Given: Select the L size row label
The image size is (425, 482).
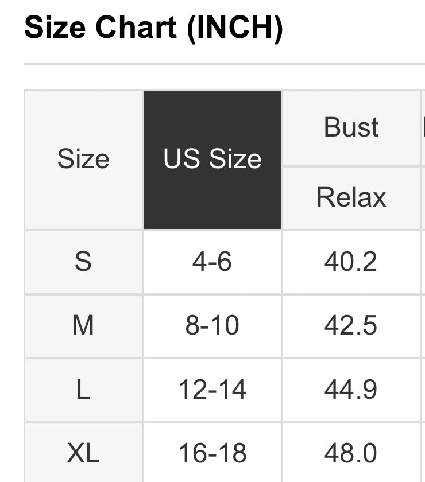Looking at the screenshot, I should [x=83, y=390].
